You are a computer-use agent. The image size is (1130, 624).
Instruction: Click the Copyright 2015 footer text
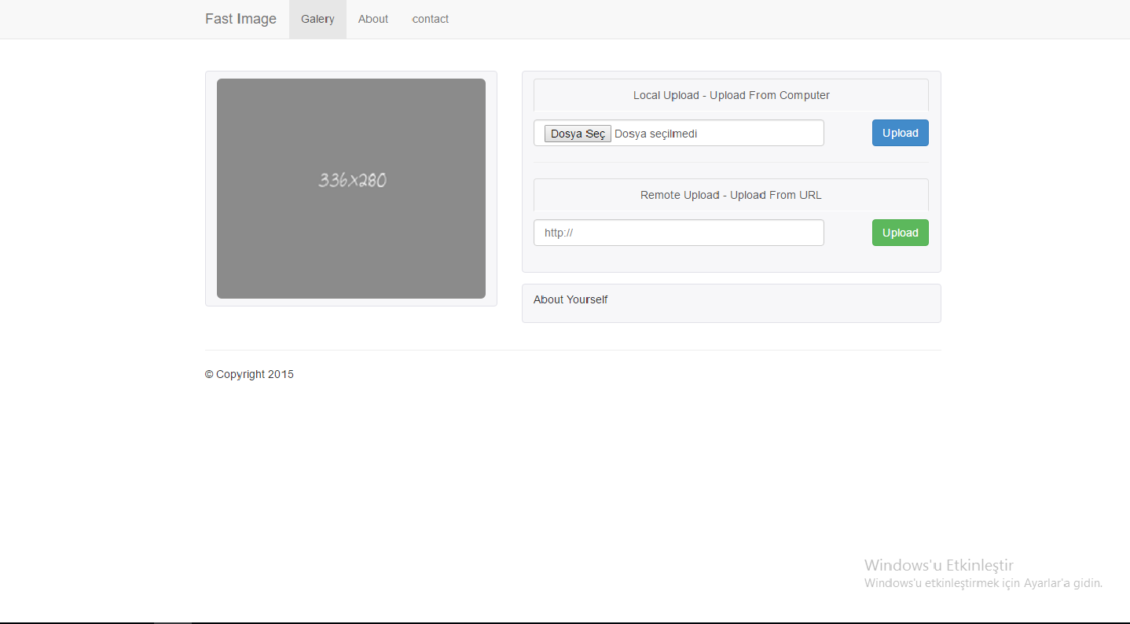[x=249, y=374]
